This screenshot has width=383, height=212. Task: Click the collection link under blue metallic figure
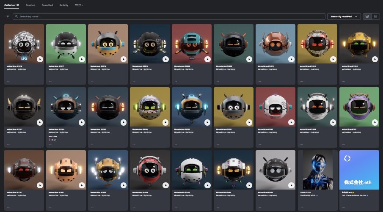click(308, 195)
